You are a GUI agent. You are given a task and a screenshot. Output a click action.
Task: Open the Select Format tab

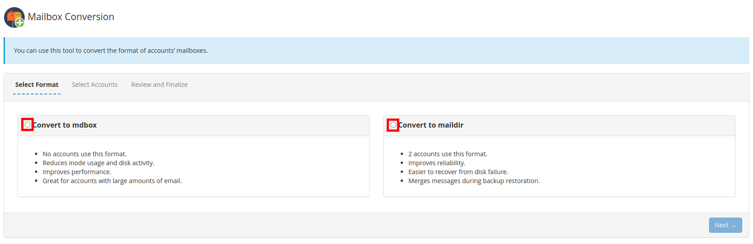click(37, 85)
